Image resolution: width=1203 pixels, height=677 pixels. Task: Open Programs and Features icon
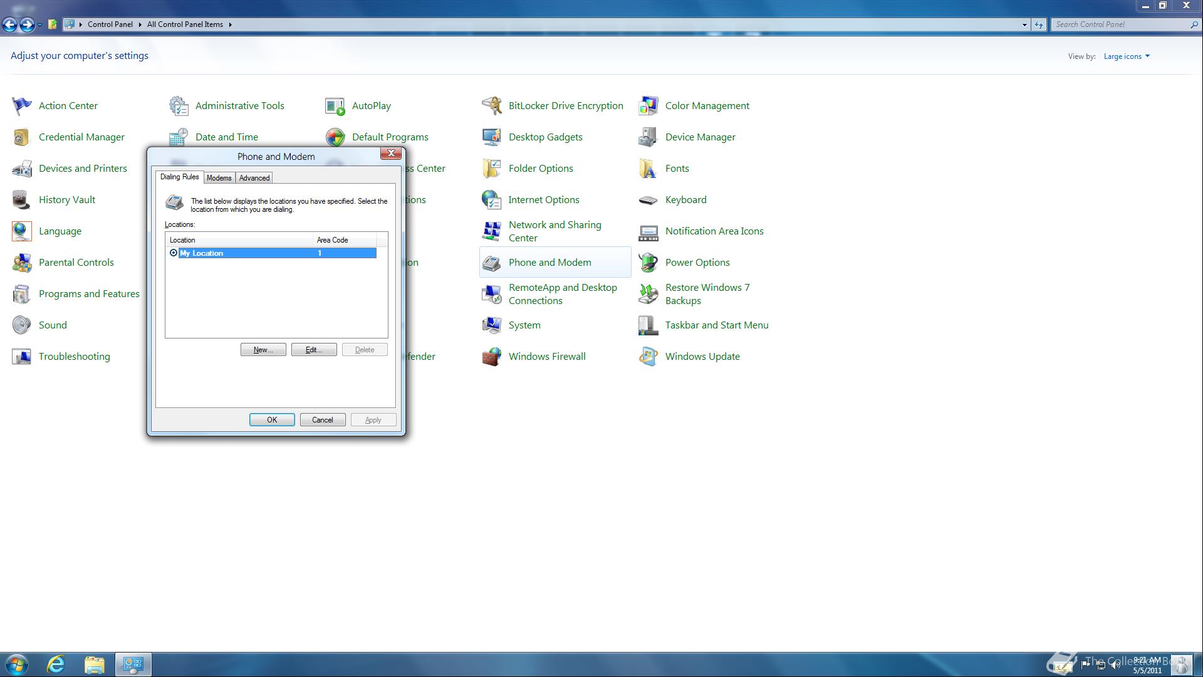click(x=22, y=294)
